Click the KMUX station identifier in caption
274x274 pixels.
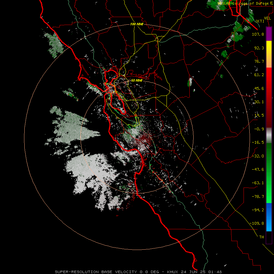pyautogui.click(x=173, y=272)
